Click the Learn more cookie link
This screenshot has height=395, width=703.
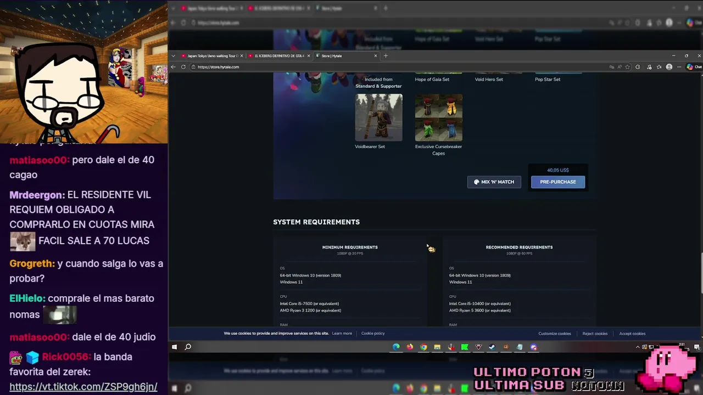(342, 334)
